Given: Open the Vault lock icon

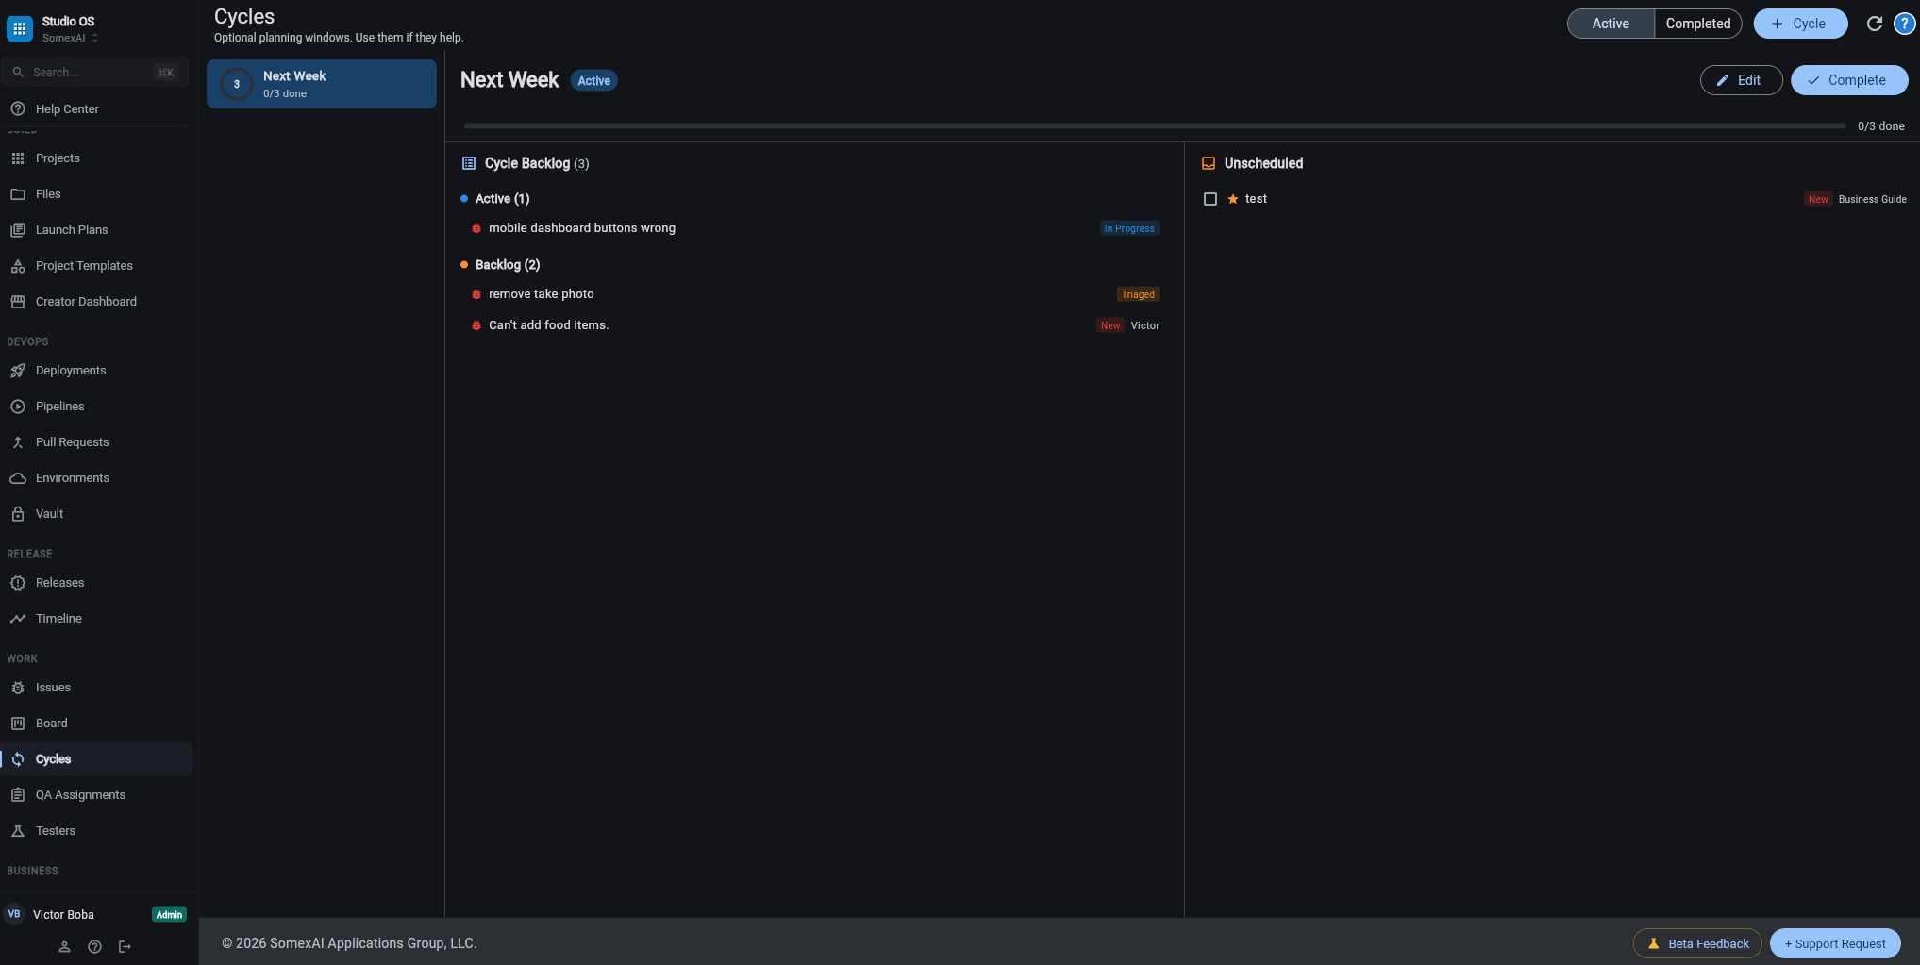Looking at the screenshot, I should 18,513.
